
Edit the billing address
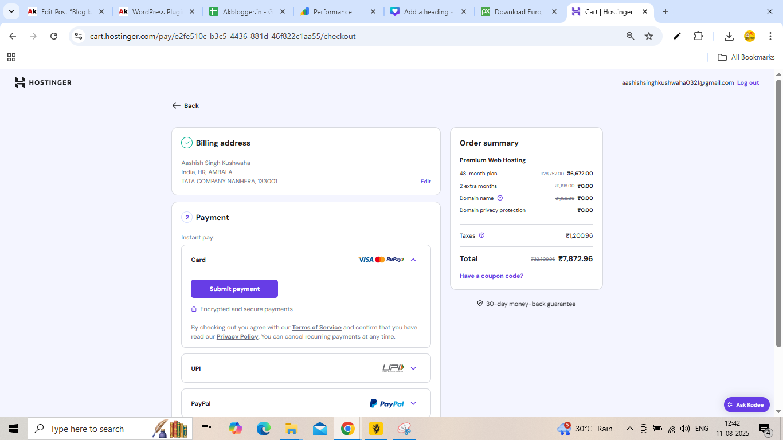click(x=425, y=181)
